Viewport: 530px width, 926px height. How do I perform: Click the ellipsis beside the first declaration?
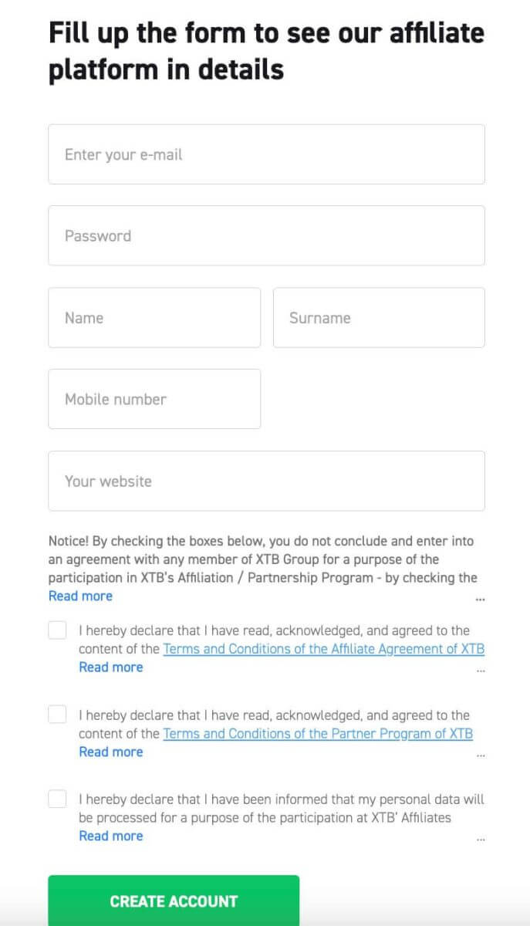click(481, 671)
